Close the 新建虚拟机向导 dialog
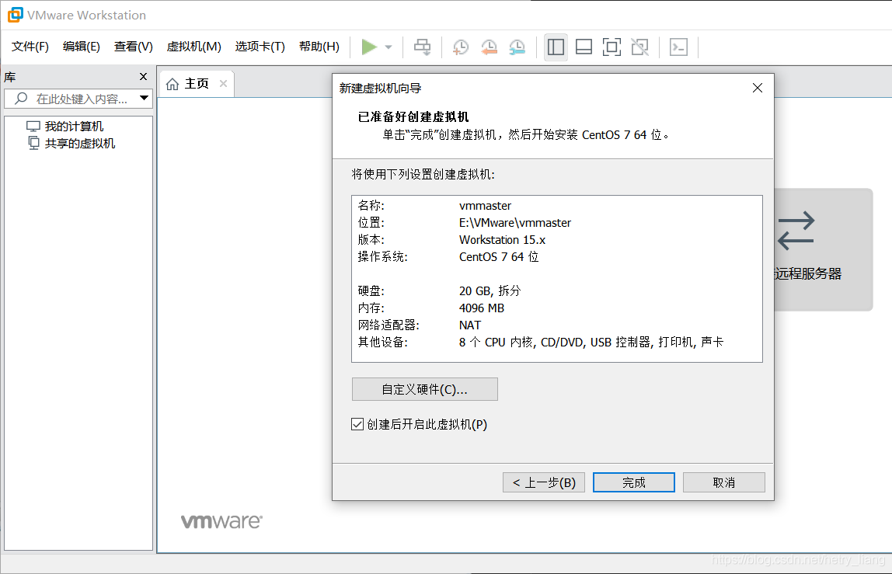Image resolution: width=892 pixels, height=574 pixels. pos(757,89)
